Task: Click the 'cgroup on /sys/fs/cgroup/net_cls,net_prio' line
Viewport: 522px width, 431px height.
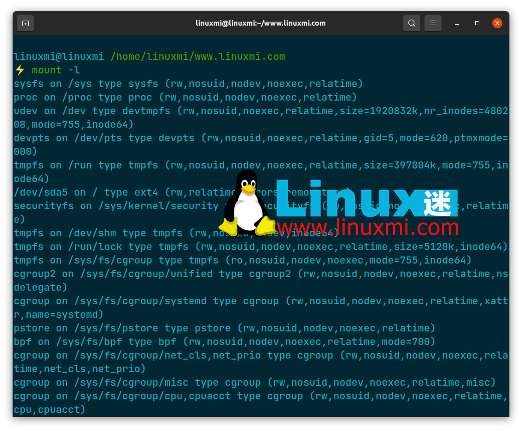Action: pyautogui.click(x=261, y=356)
